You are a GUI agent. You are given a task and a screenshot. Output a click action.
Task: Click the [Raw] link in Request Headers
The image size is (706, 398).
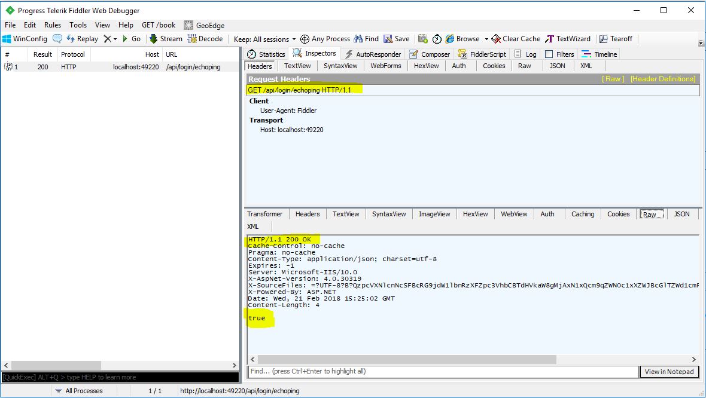613,79
